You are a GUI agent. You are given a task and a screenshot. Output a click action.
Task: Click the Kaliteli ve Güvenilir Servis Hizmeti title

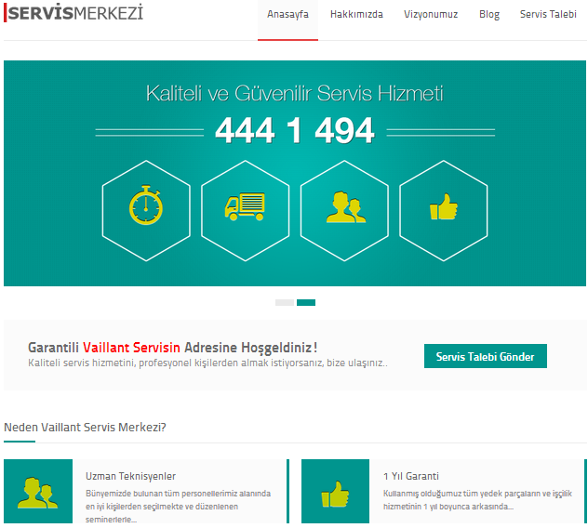click(x=294, y=93)
